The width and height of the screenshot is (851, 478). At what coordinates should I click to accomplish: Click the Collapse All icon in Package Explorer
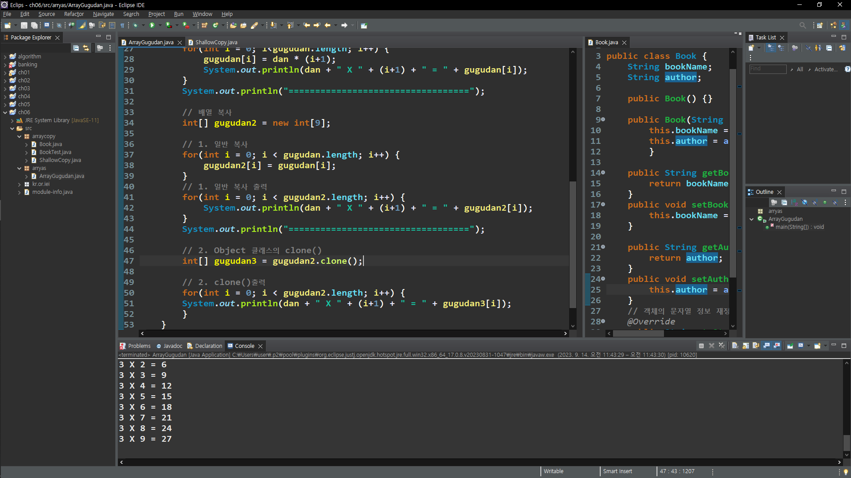pos(76,48)
